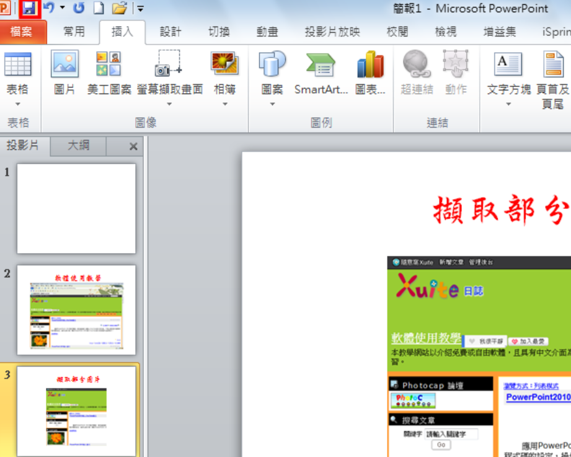Click the 表格 (Table) icon
The height and width of the screenshot is (457, 571).
[17, 64]
